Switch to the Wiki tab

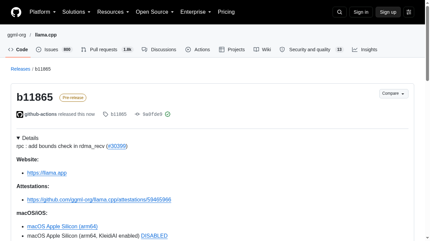pos(262,50)
